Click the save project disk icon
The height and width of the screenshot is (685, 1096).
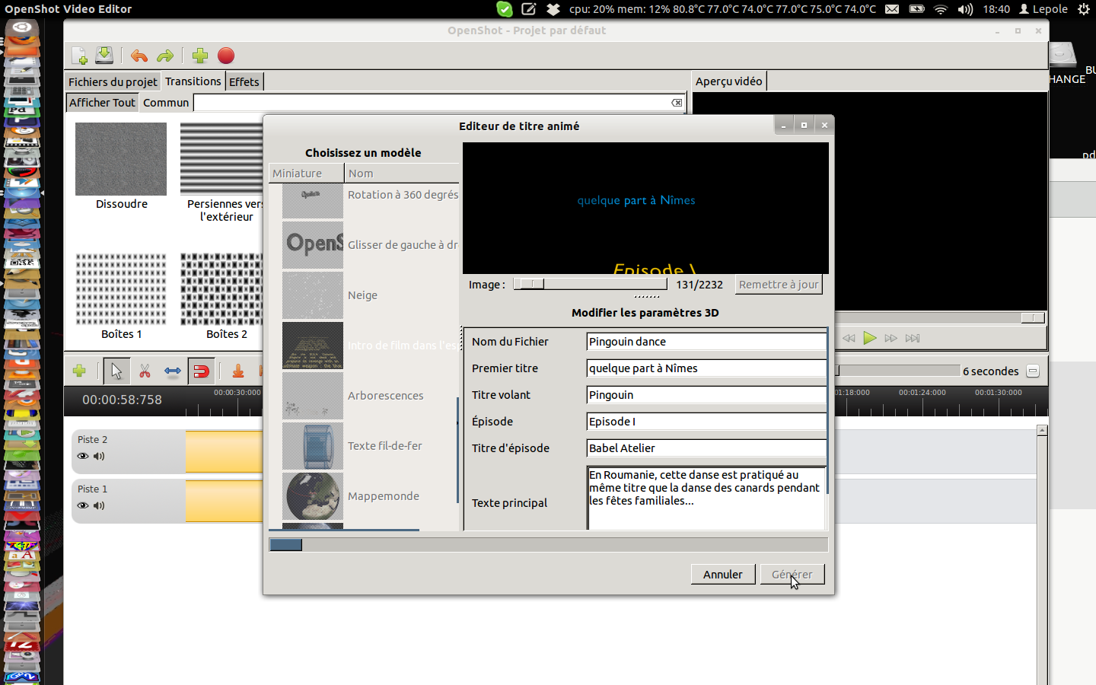[x=104, y=56]
